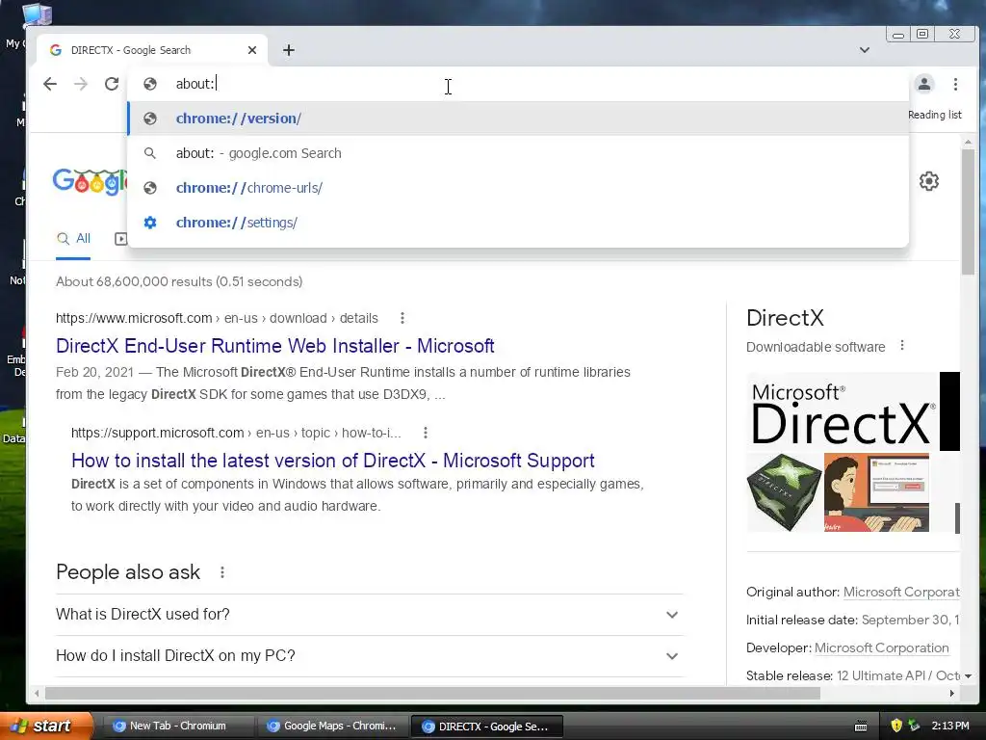Minimize the Chromium window

[x=898, y=35]
